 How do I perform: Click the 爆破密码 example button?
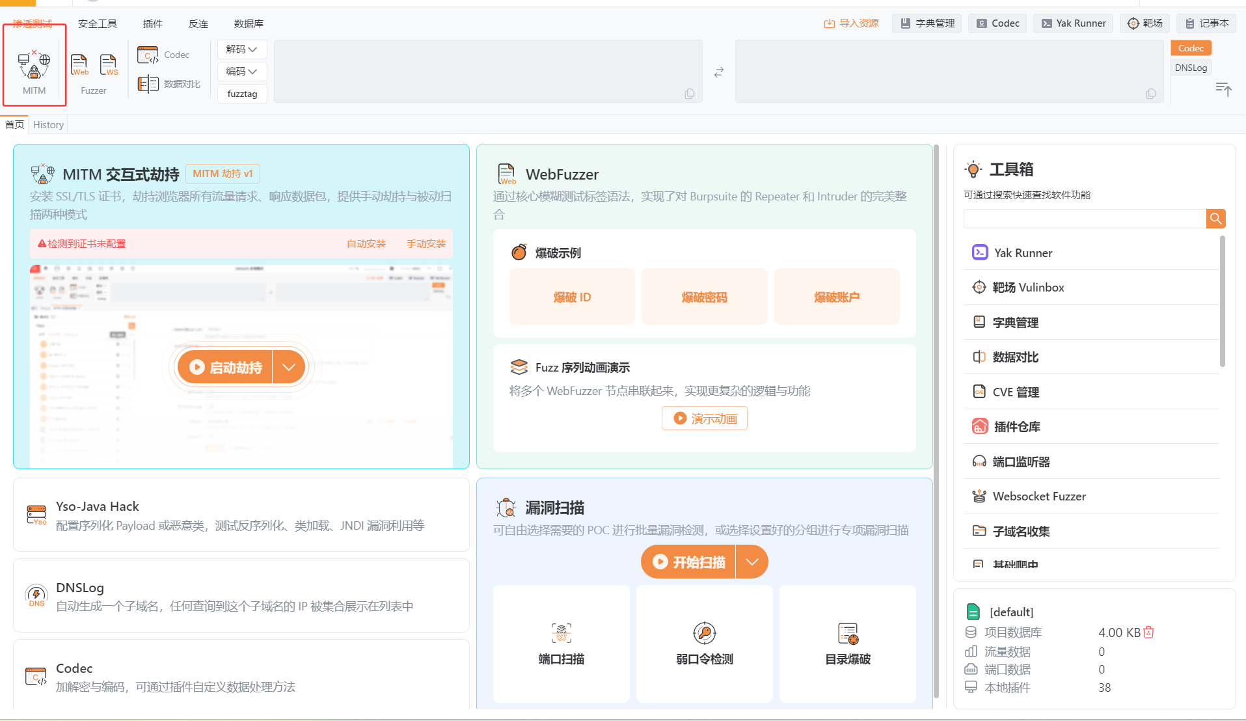coord(704,297)
